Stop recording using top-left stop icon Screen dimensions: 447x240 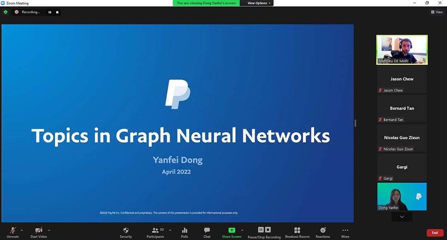click(57, 12)
